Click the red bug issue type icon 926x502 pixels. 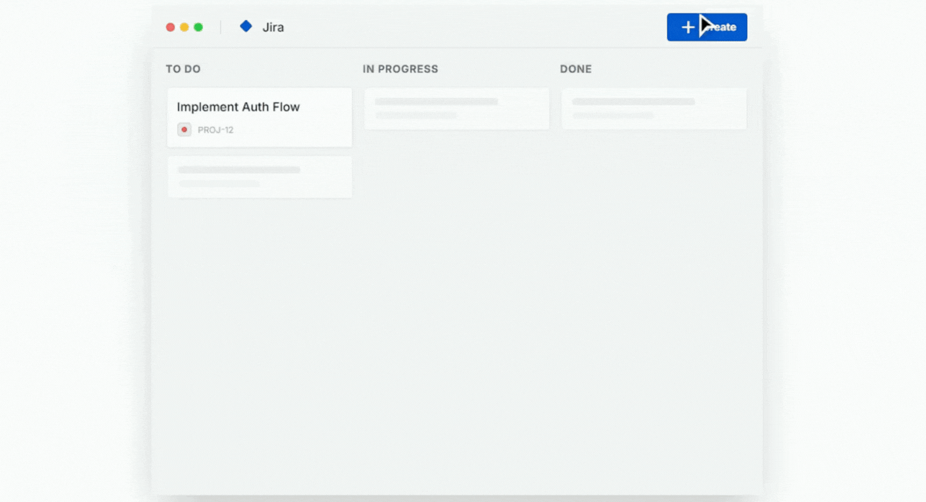click(x=184, y=130)
